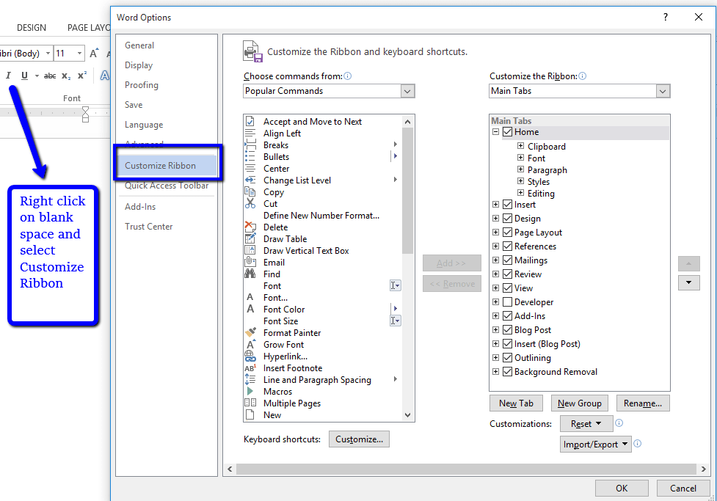Collapse the Home tab tree
717x501 pixels.
click(x=496, y=132)
